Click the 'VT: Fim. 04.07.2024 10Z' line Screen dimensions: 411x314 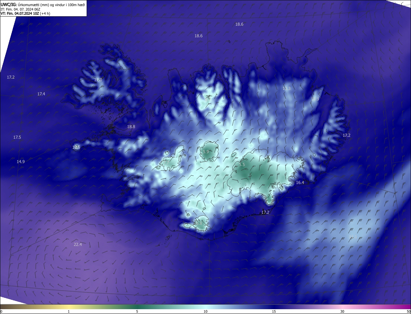tap(20, 13)
